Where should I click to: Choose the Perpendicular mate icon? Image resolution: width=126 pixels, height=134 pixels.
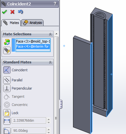pyautogui.click(x=7, y=88)
